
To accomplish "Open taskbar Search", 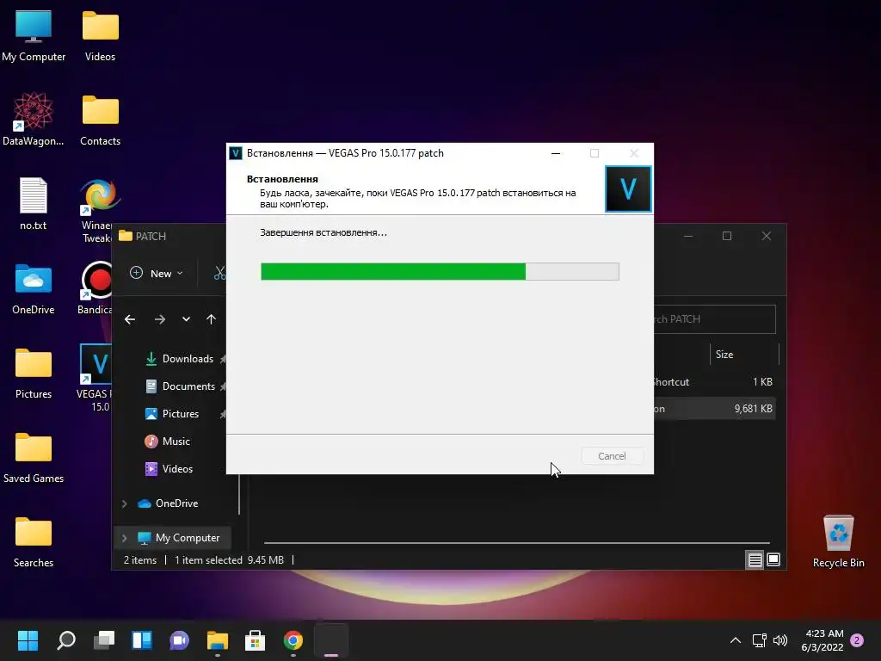I will pos(66,640).
